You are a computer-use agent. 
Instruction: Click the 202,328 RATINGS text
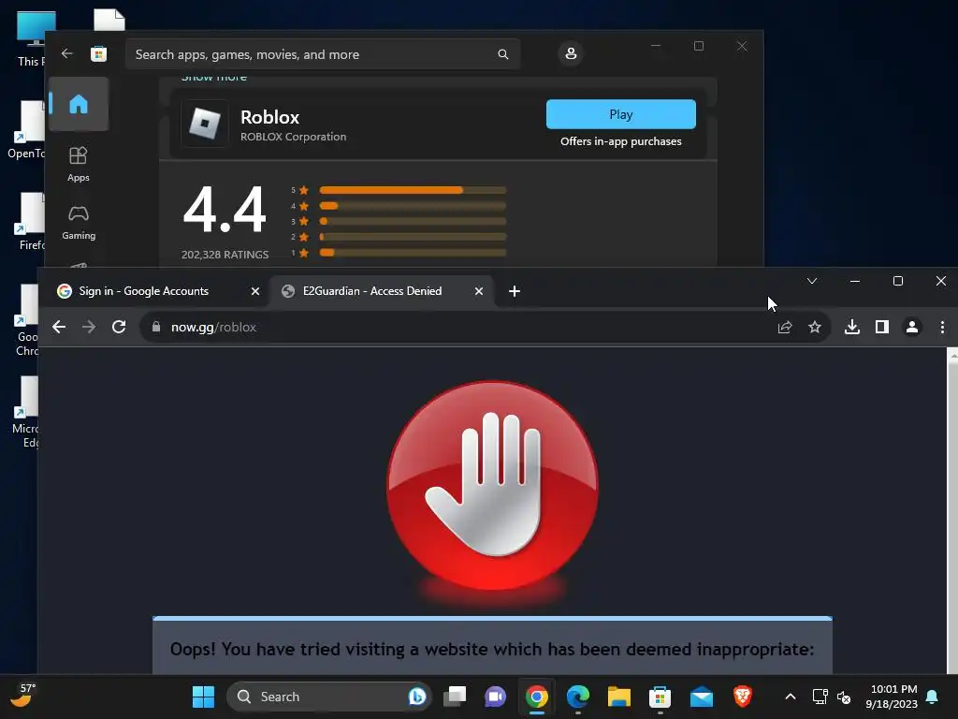point(225,255)
